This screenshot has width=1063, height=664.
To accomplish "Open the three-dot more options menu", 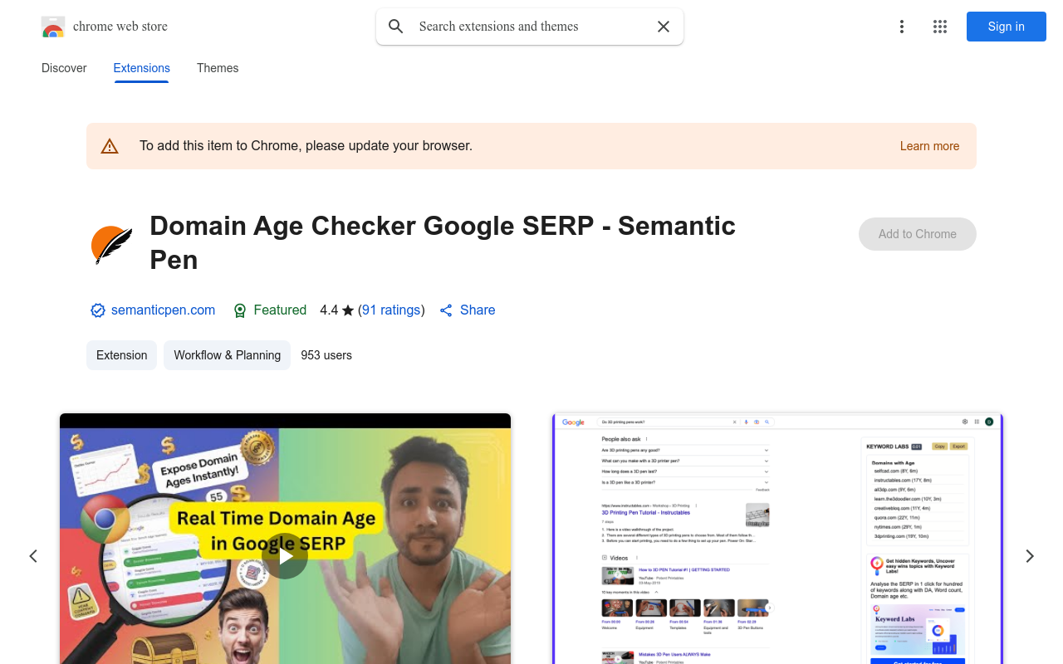I will (x=902, y=27).
